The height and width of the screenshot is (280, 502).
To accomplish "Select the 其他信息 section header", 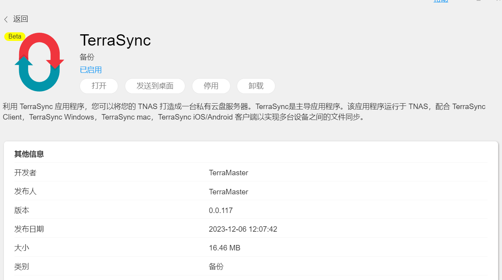I will (29, 154).
